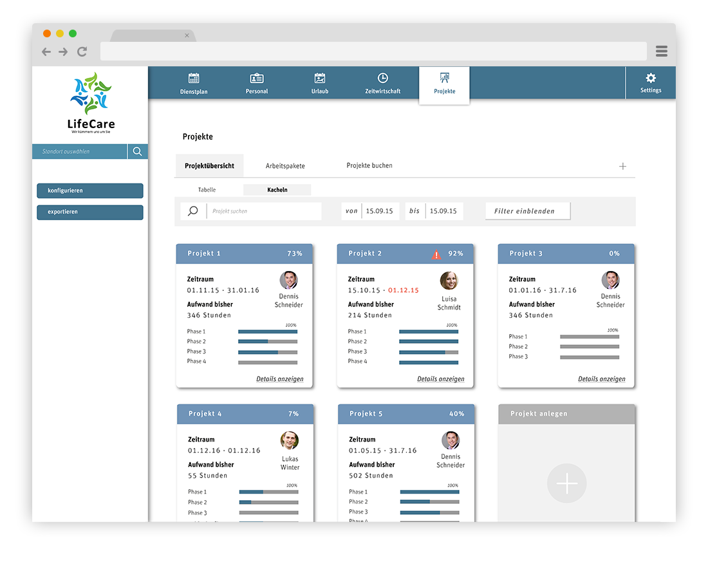Image resolution: width=708 pixels, height=578 pixels.
Task: Expand Filter einblenden options
Action: coord(528,211)
